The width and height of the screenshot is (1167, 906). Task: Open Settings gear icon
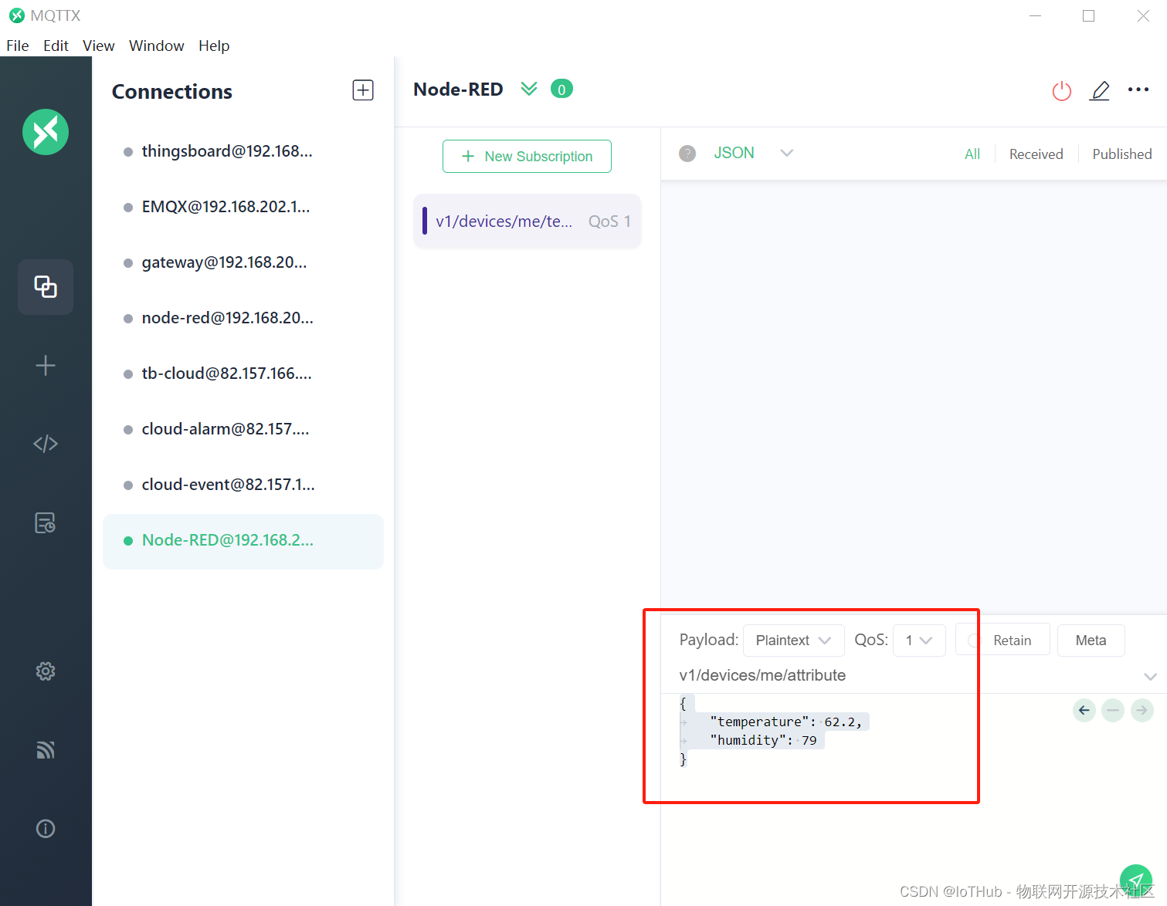46,671
